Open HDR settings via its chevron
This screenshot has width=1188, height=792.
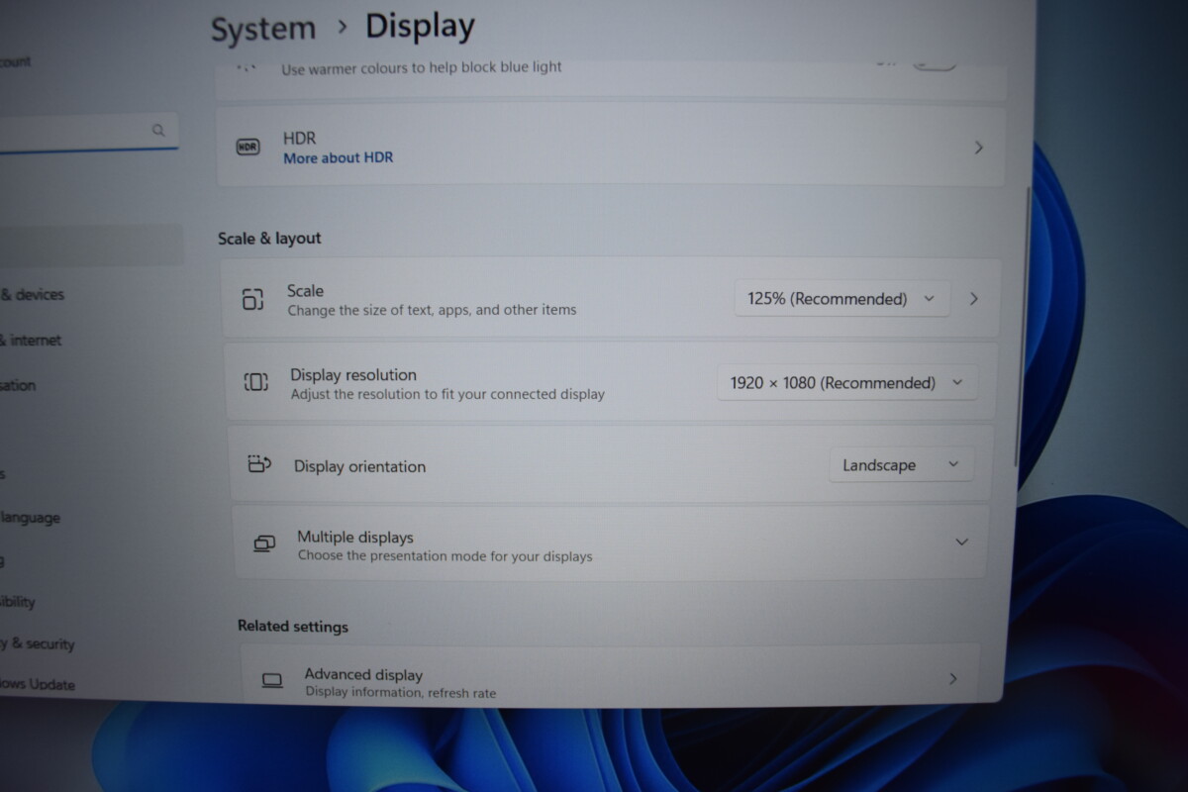pos(978,148)
